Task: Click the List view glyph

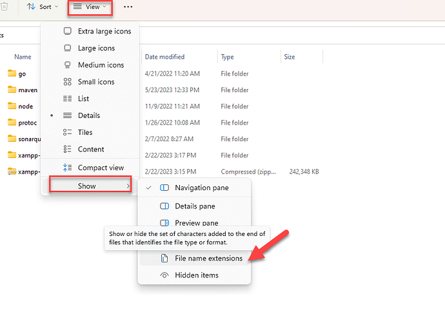Action: (x=67, y=99)
